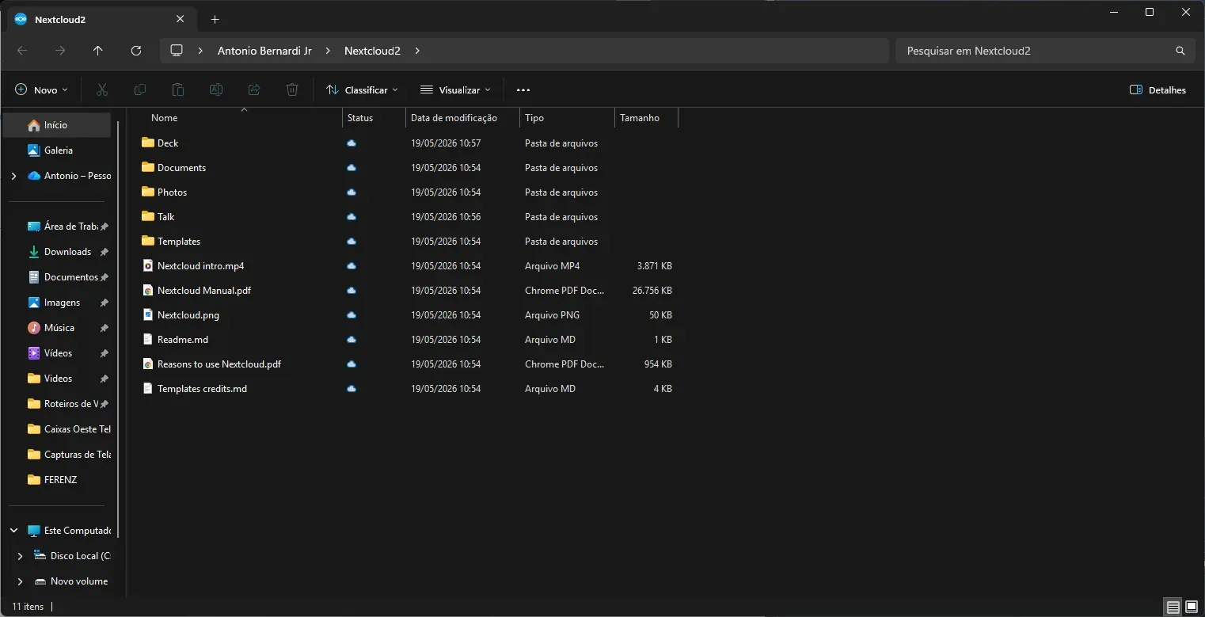The height and width of the screenshot is (617, 1205).
Task: Sort by Data de modificação column header
Action: pos(462,117)
